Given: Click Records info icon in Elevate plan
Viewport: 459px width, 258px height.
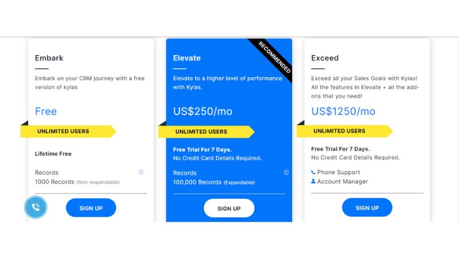Looking at the screenshot, I should click(x=286, y=172).
